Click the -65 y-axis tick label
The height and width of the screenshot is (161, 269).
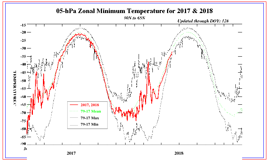[23, 104]
